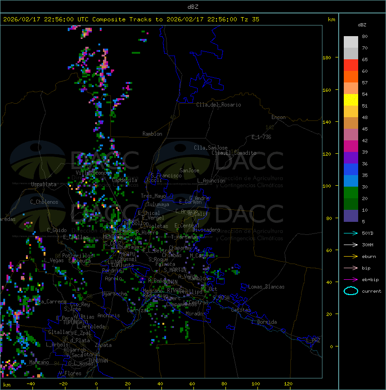Viewport: 386px width, 390px height.
Task: Click the dBZ title at top
Action: (x=193, y=6)
